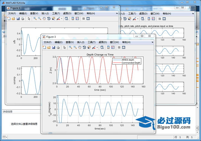The image size is (201, 141).
Task: Activate Zoom In tool in Figure 3
Action: click(x=70, y=47)
